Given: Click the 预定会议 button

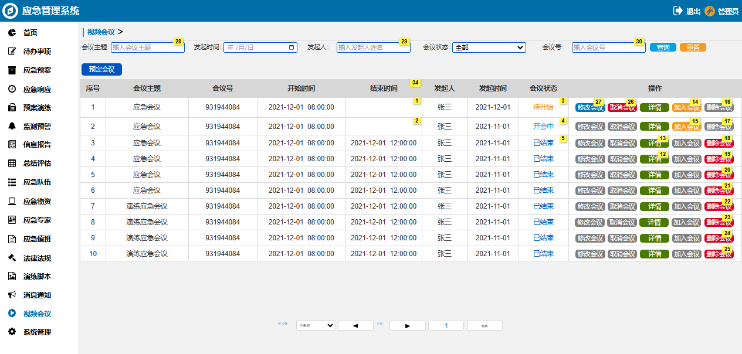Looking at the screenshot, I should (x=101, y=69).
